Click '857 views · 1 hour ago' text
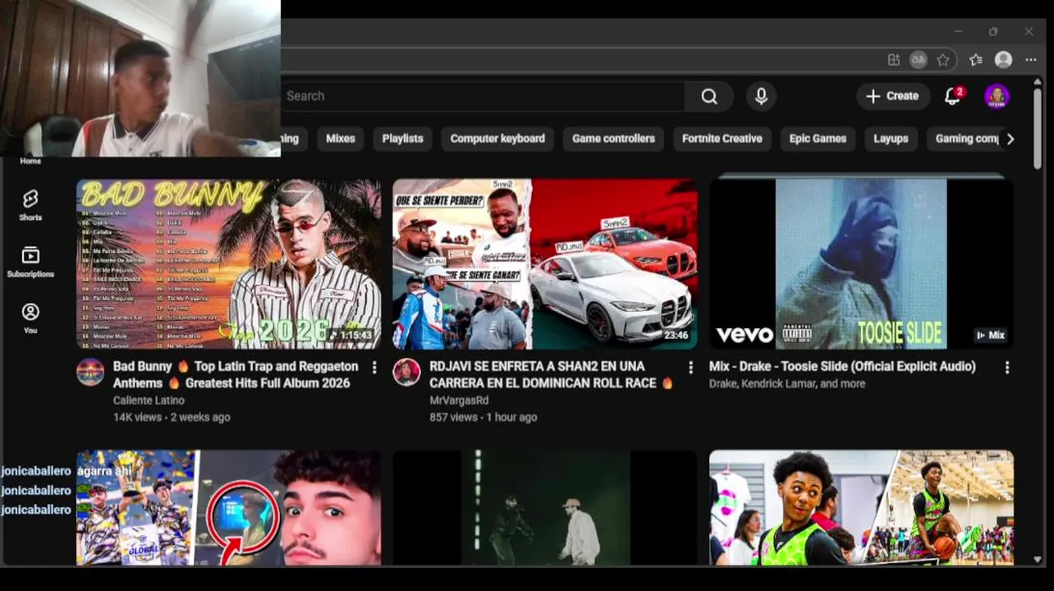 (483, 417)
